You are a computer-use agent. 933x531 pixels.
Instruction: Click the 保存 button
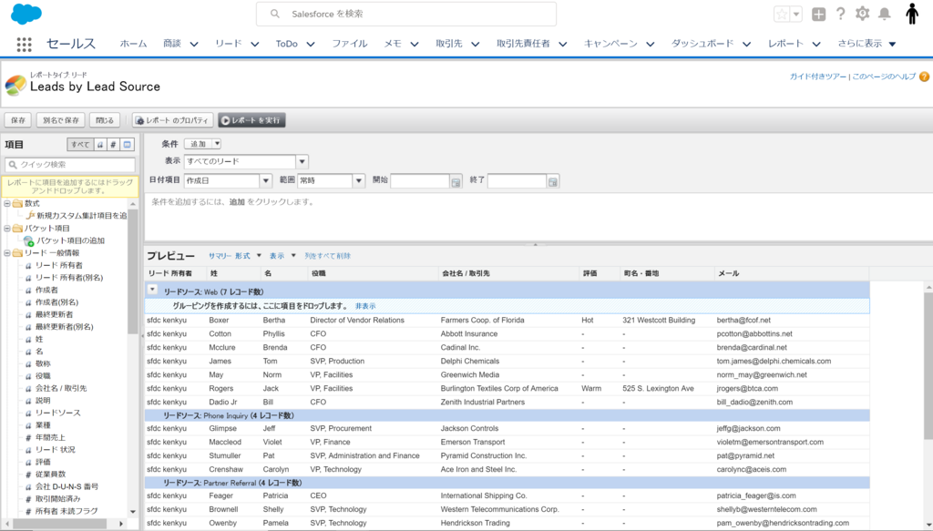pyautogui.click(x=18, y=120)
